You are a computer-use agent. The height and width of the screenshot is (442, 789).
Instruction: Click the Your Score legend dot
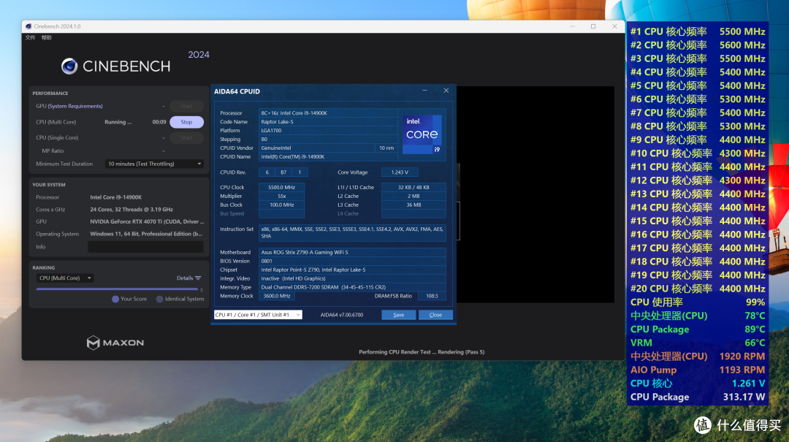coord(115,299)
